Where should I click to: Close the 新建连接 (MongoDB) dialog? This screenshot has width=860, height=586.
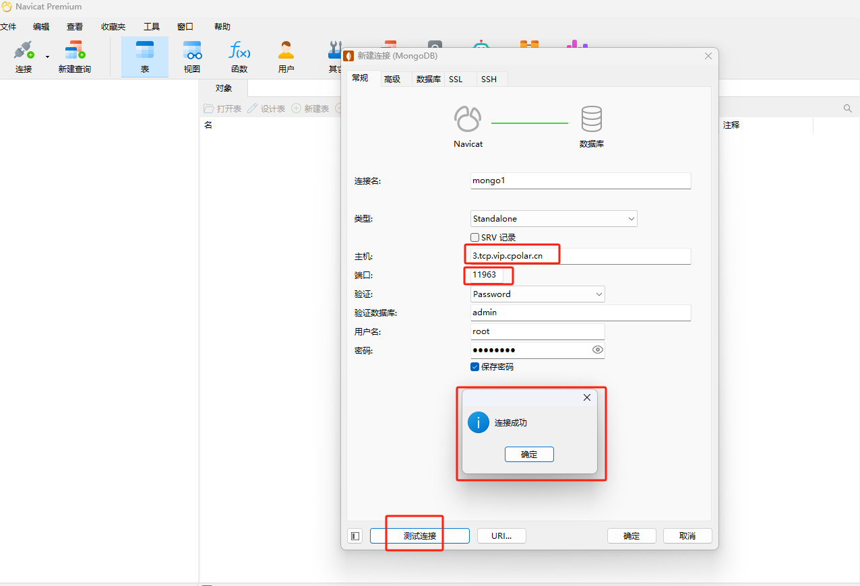pyautogui.click(x=708, y=56)
